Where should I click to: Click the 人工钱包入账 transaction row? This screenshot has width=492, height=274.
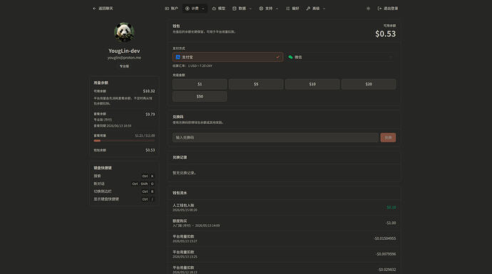284,207
